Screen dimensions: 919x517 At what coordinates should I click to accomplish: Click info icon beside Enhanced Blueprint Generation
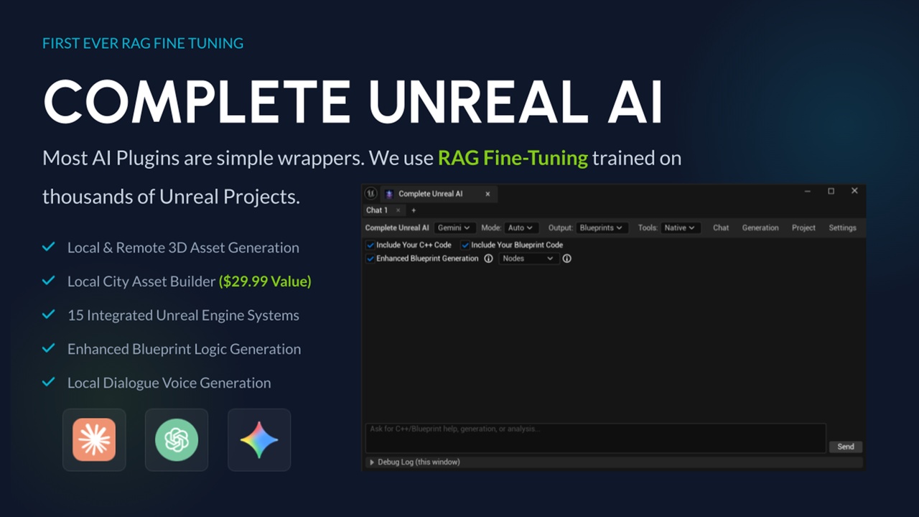(488, 258)
